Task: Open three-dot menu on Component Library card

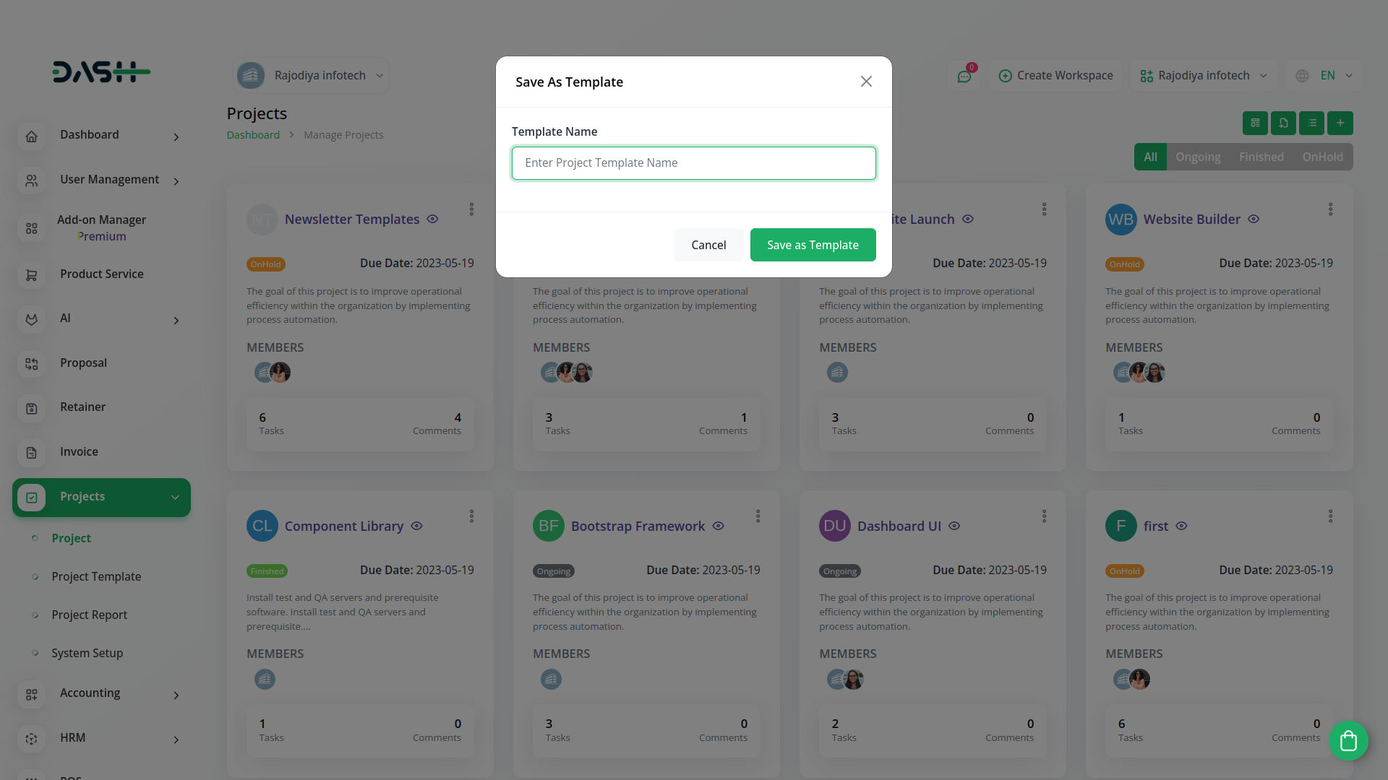Action: [471, 516]
